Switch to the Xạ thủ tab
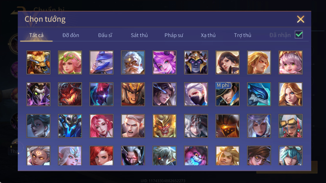Screen dimensions: 326x183 click(208, 35)
